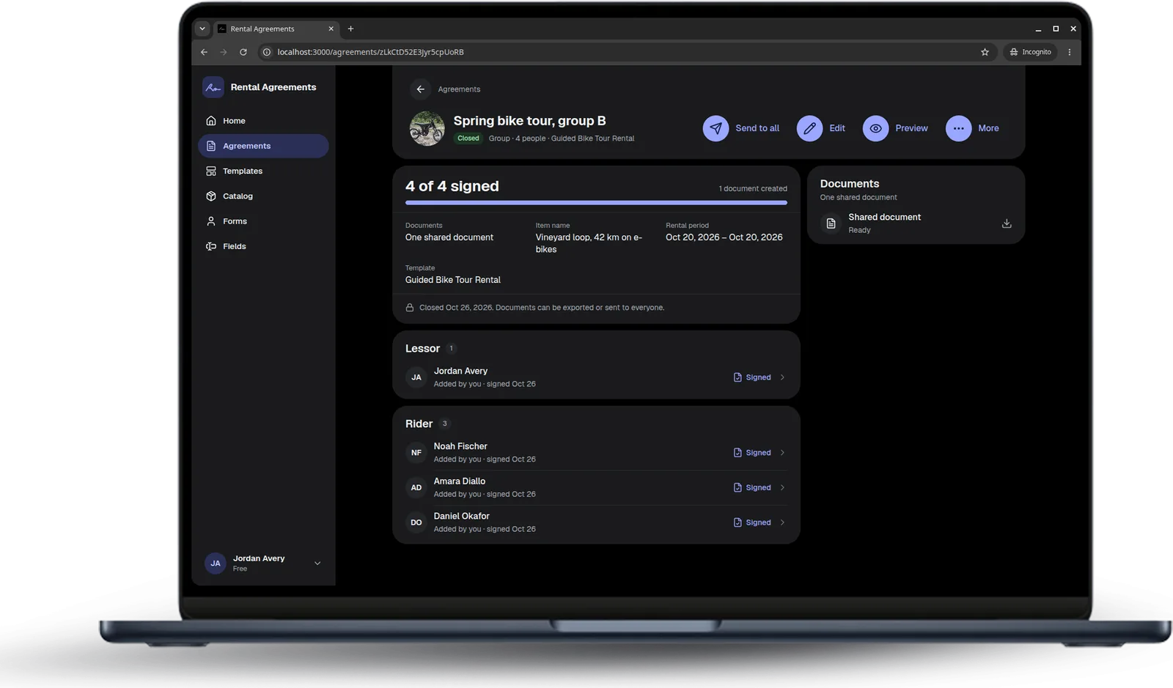Click the Preview eye icon
This screenshot has width=1173, height=688.
point(875,128)
